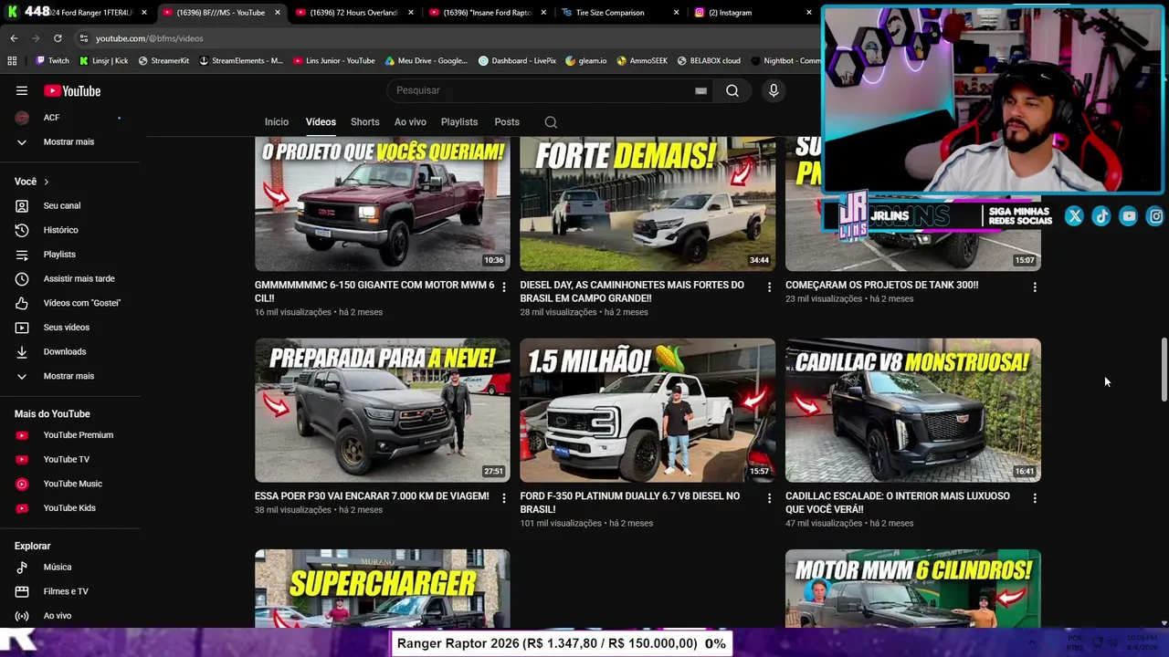Search within the channel using the magnifier after Posts
Viewport: 1169px width, 657px height.
(x=551, y=122)
